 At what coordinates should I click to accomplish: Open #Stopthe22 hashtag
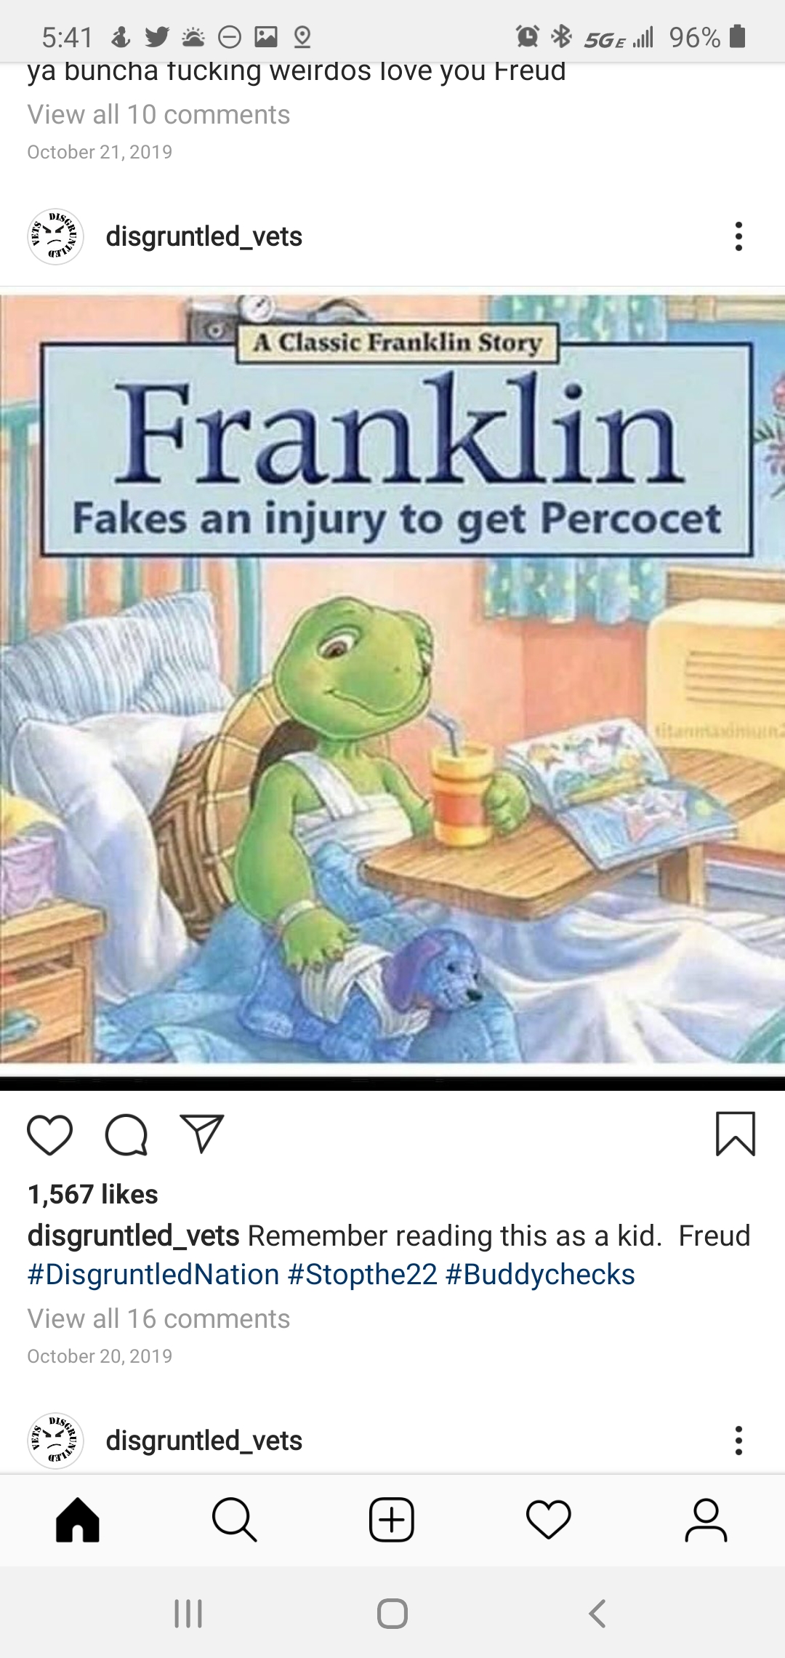pyautogui.click(x=363, y=1274)
